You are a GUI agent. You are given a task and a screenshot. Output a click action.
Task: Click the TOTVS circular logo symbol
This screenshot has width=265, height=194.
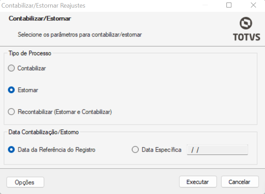(x=246, y=23)
